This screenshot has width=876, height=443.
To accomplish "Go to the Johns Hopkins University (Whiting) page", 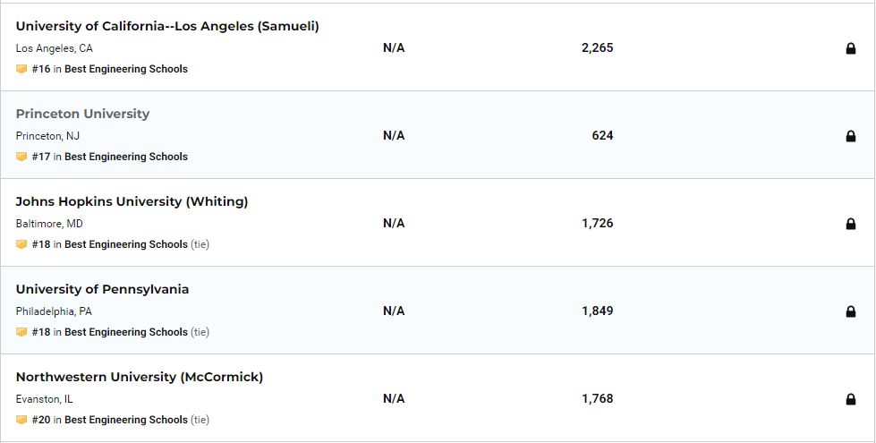I will 132,201.
